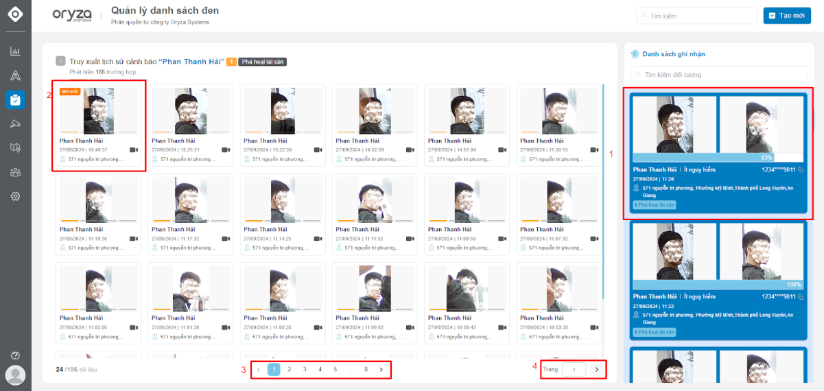Click the ellipsis in the pagination
The image size is (824, 391).
(351, 370)
